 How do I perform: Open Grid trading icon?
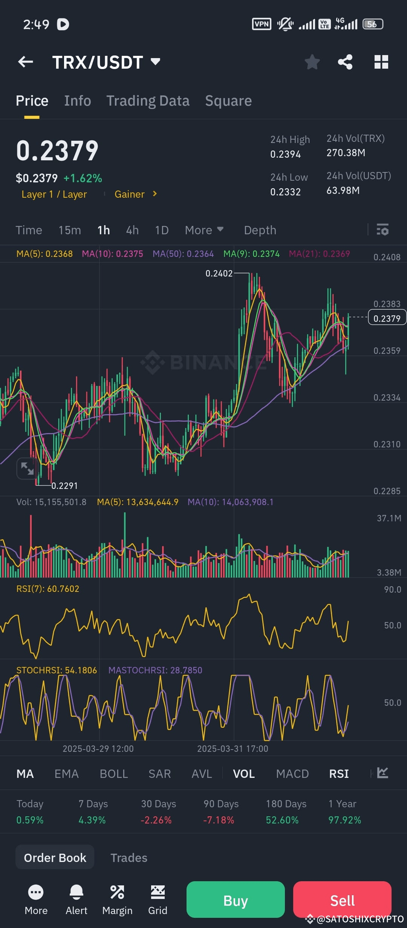(x=158, y=900)
